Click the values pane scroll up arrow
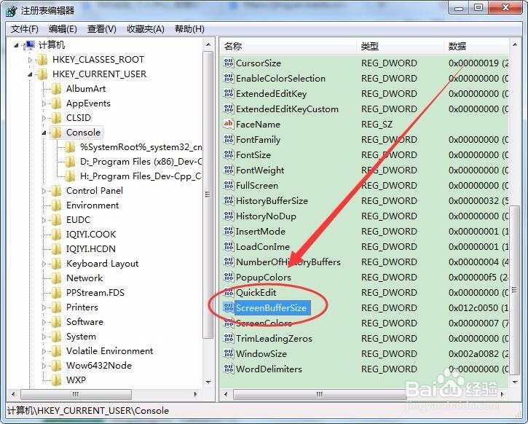528x424 pixels. tap(515, 44)
